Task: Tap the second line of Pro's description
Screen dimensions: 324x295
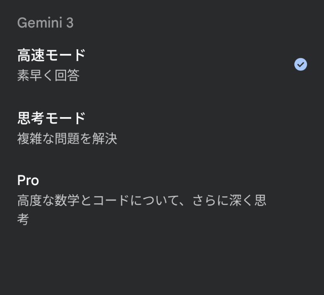Action: [23, 220]
